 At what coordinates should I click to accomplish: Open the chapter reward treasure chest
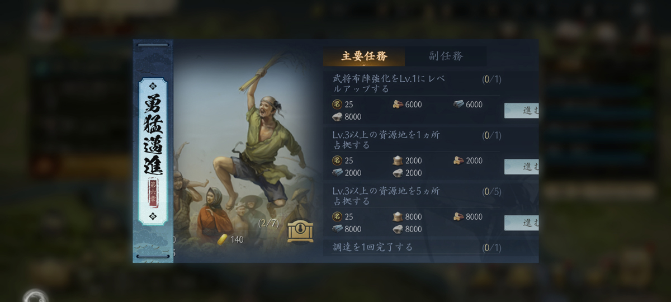point(300,231)
